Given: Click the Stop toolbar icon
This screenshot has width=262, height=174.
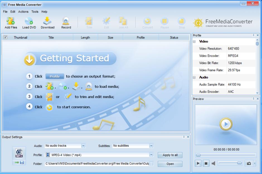Looking at the screenshot, I should click(x=181, y=21).
